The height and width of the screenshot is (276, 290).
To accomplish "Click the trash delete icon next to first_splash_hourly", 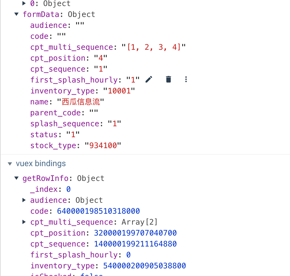I will (169, 80).
